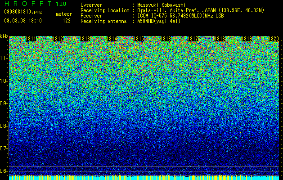The width and height of the screenshot is (283, 180).
Task: Click the 1919 time marker
Action: point(247,39)
